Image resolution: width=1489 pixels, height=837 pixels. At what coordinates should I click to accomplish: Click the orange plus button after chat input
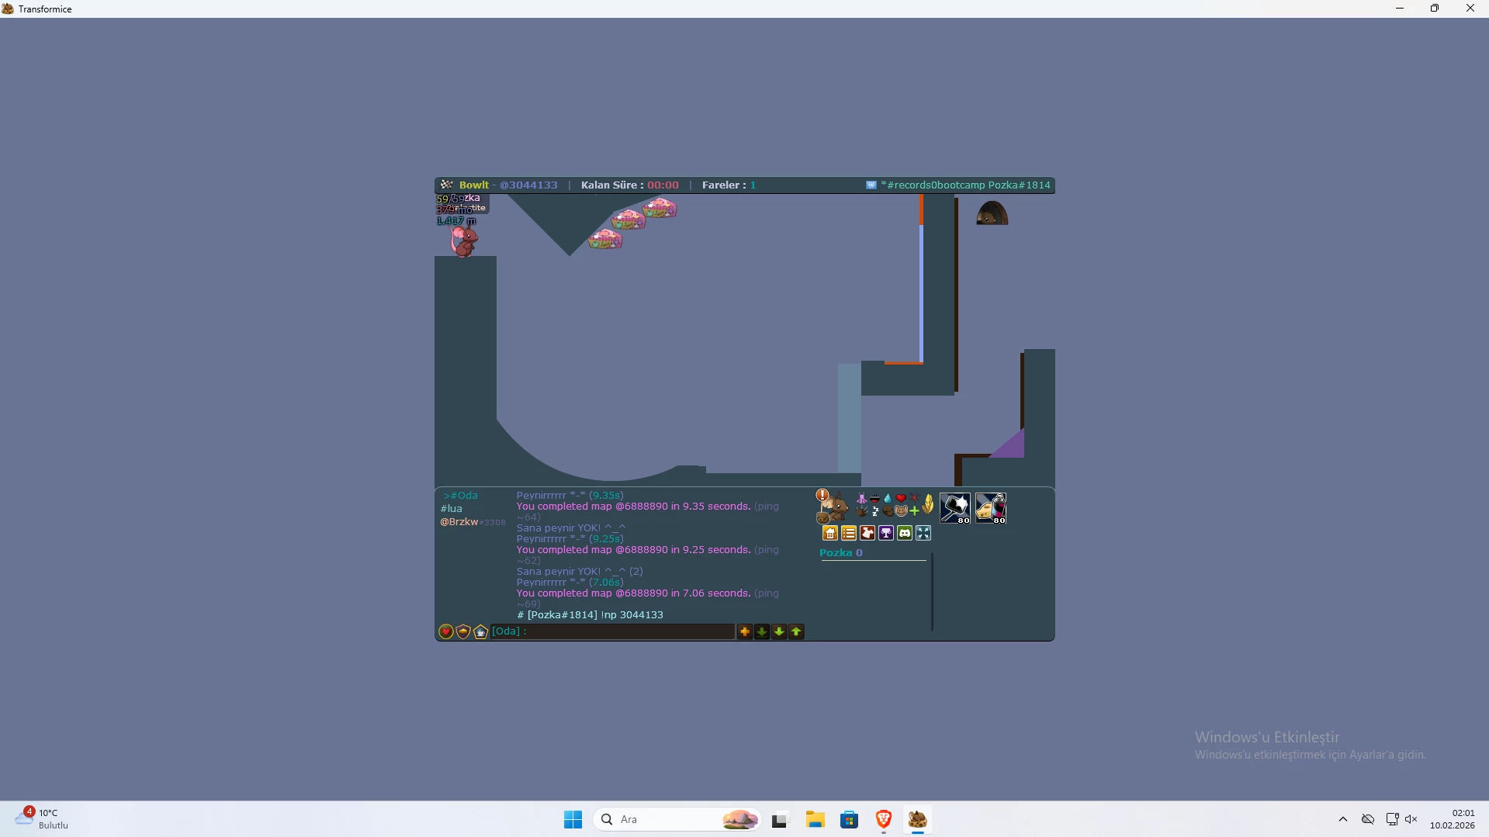pyautogui.click(x=745, y=631)
